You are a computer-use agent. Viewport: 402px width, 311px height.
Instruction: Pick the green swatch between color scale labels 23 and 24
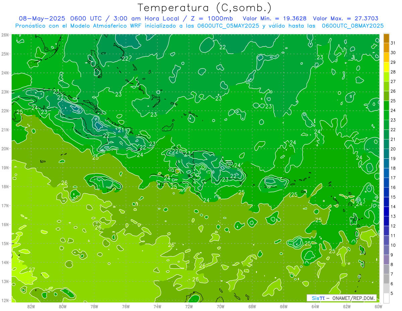coord(386,115)
